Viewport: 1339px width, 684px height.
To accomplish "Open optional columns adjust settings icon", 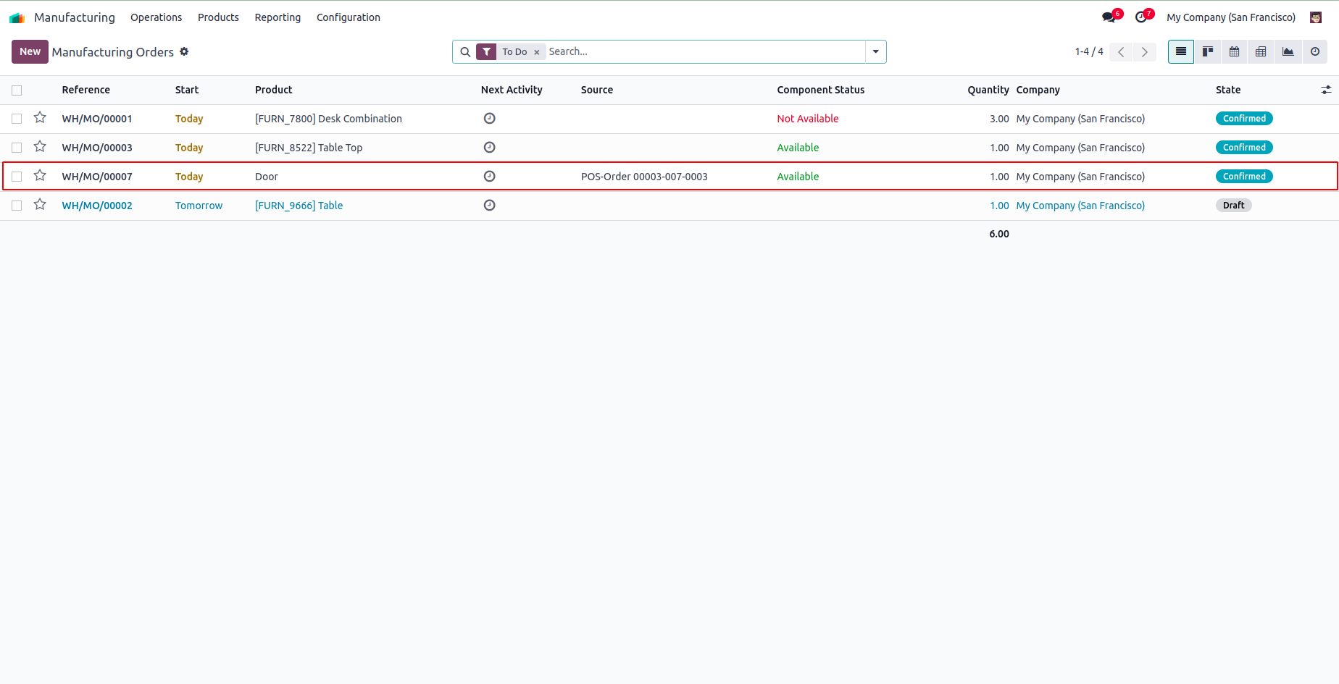I will [x=1326, y=90].
